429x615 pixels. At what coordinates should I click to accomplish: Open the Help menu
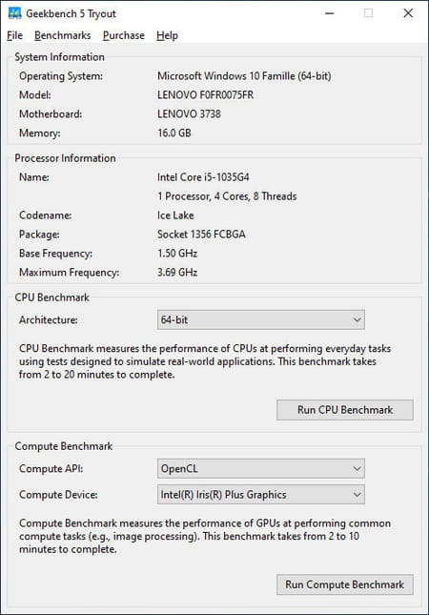pos(167,35)
